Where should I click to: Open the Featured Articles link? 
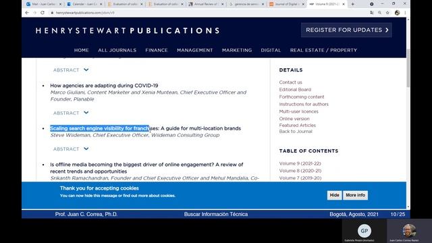[x=297, y=126]
